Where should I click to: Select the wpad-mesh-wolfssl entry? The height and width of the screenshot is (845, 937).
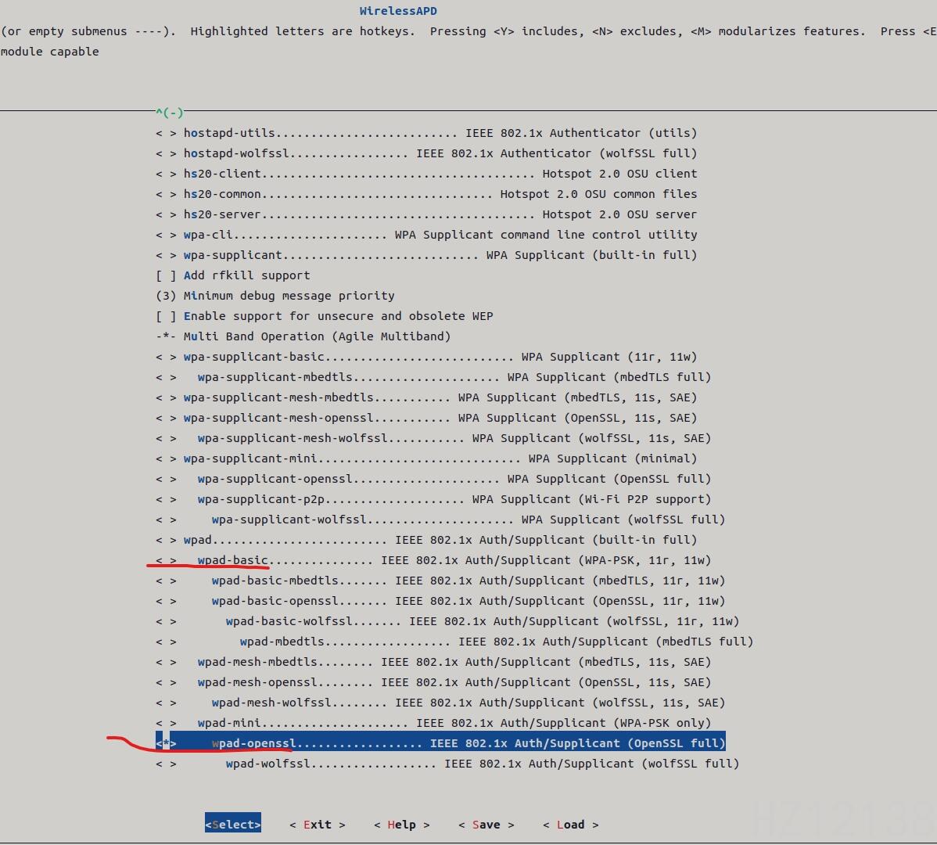click(x=440, y=702)
